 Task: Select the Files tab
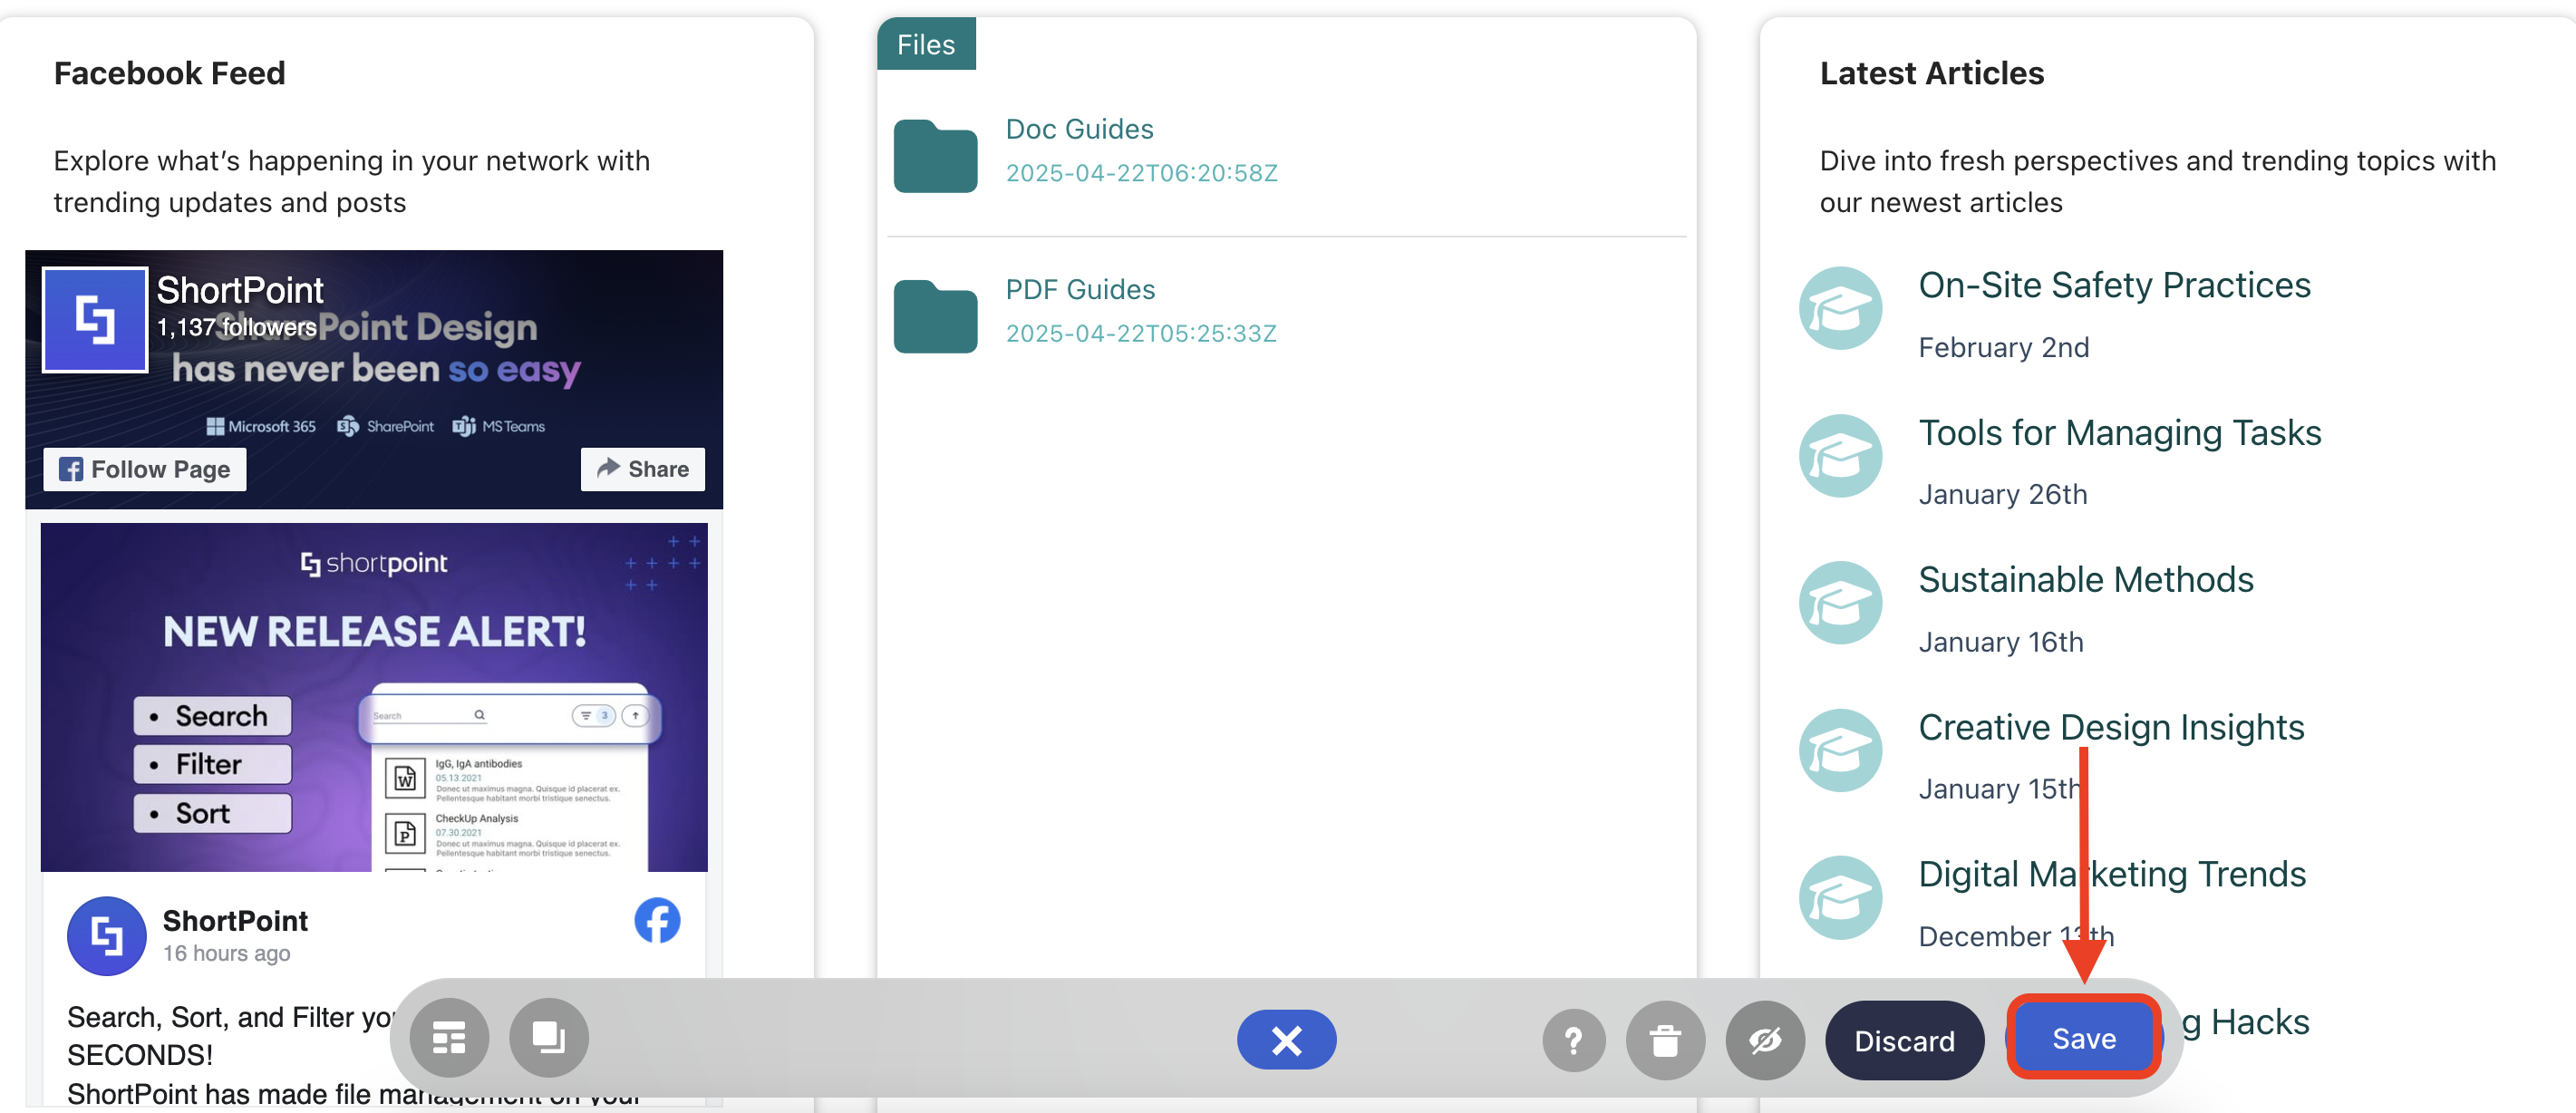[925, 44]
